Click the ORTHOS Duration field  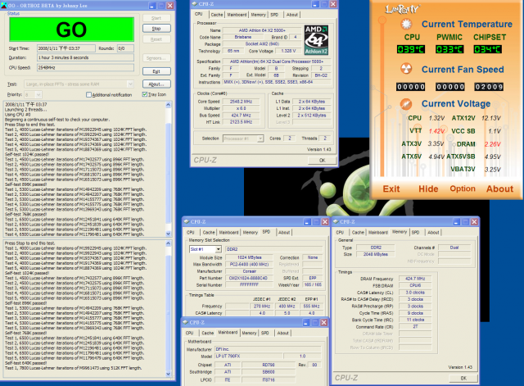pos(85,57)
